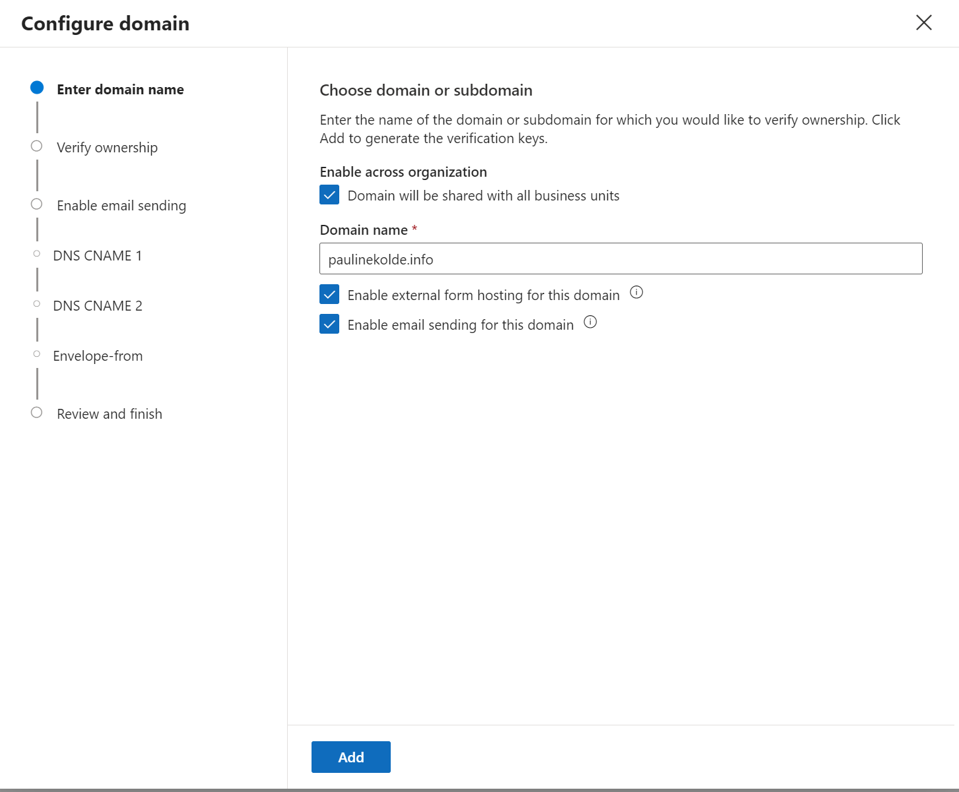This screenshot has width=959, height=792.
Task: Click the step circle beside Verify ownership
Action: click(x=37, y=146)
